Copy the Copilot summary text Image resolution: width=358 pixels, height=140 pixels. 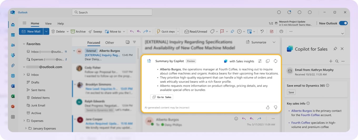click(268, 61)
